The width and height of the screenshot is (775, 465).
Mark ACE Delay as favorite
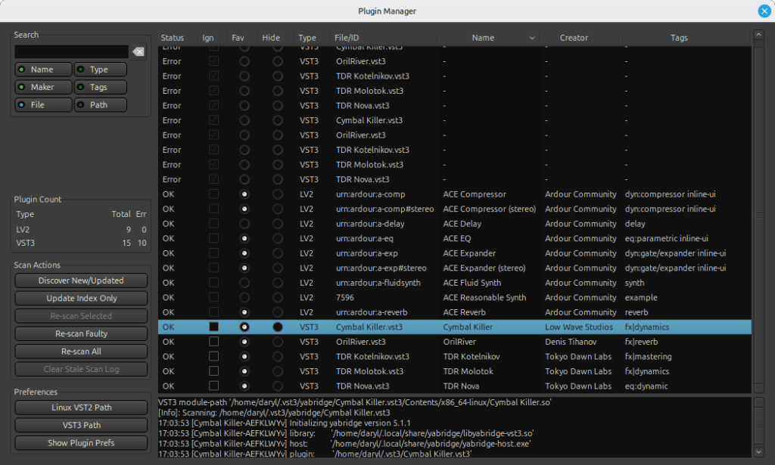(244, 224)
